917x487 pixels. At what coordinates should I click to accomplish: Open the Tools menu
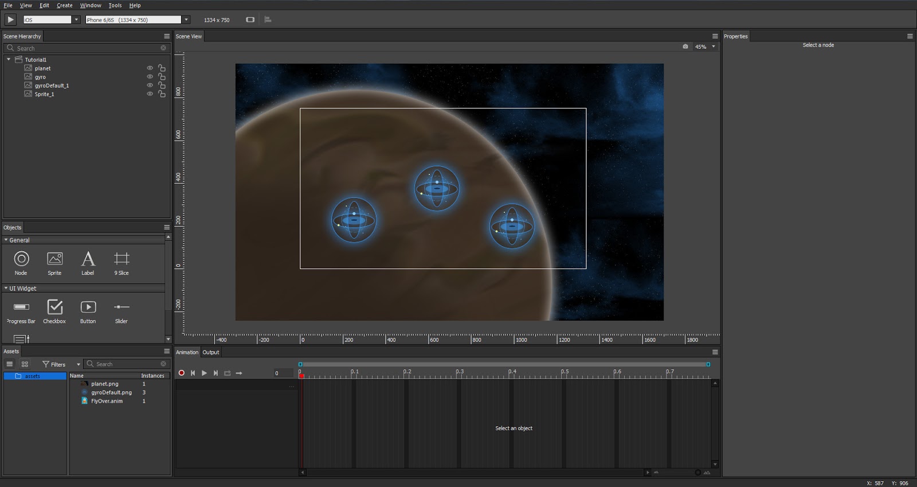click(115, 5)
